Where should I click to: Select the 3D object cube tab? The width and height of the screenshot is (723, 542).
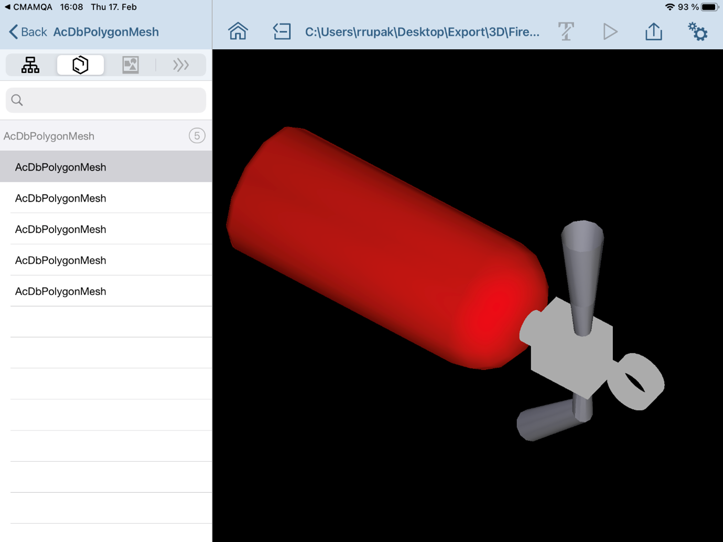click(x=80, y=65)
